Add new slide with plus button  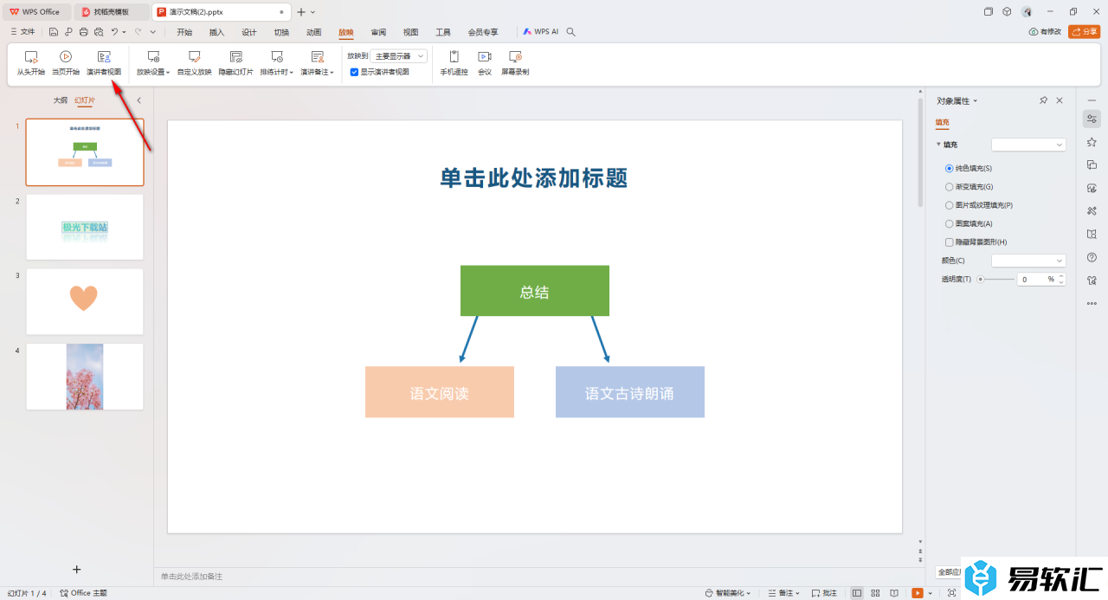76,569
